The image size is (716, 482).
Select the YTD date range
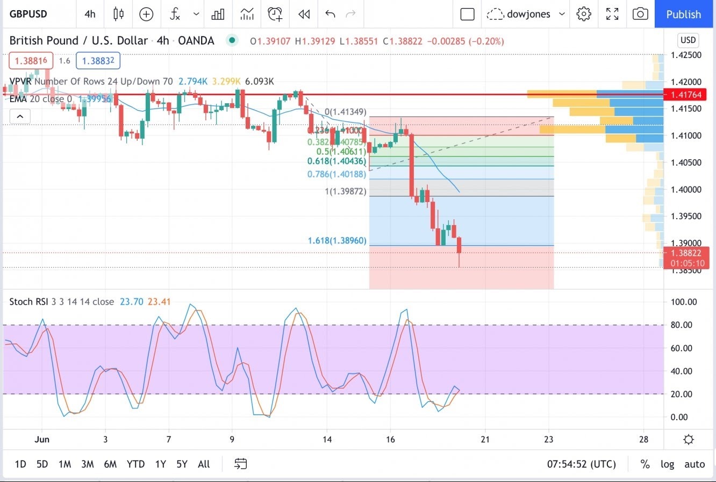(x=135, y=464)
